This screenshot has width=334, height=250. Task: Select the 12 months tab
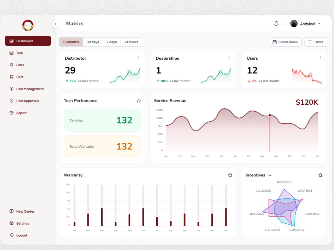71,42
